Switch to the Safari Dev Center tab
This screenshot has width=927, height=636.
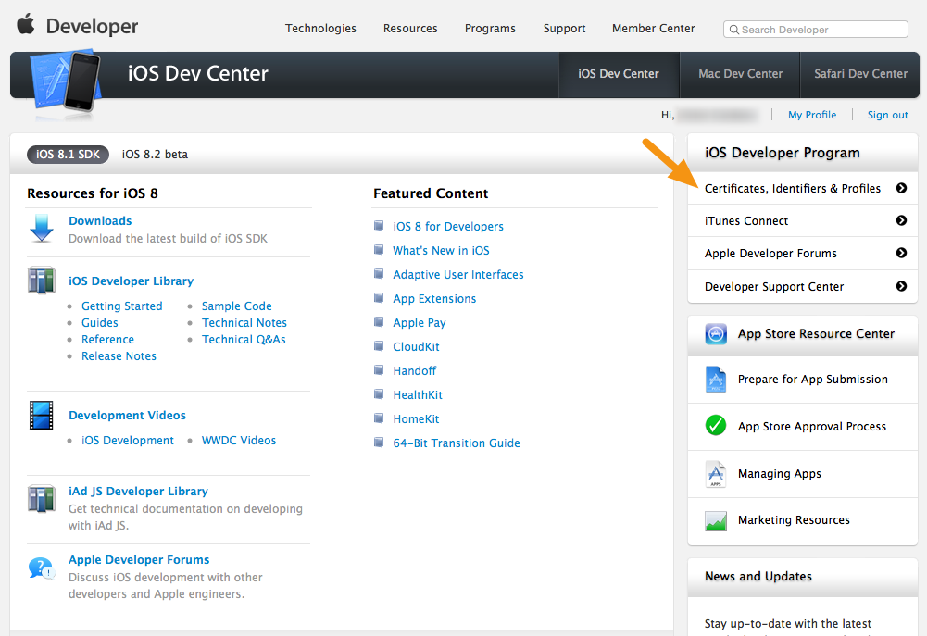pos(860,74)
